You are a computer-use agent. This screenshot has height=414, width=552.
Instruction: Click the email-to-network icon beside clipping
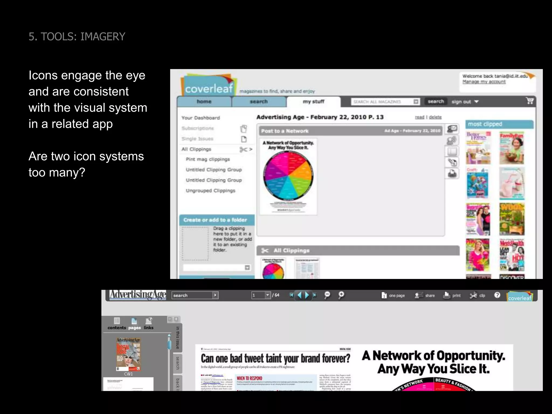(x=452, y=129)
